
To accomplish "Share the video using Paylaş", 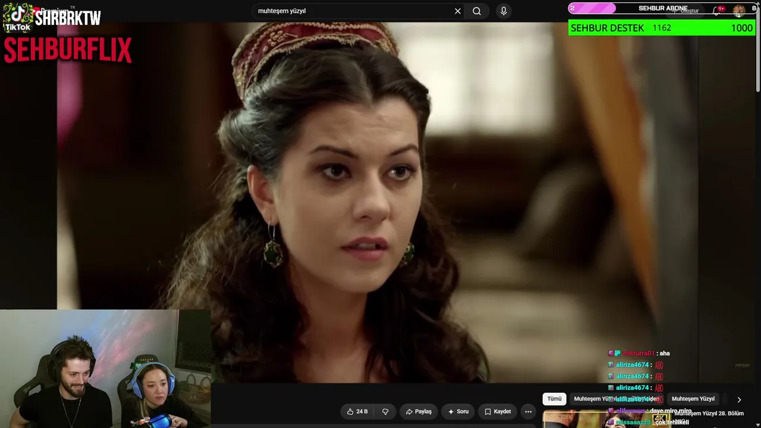I will click(419, 411).
